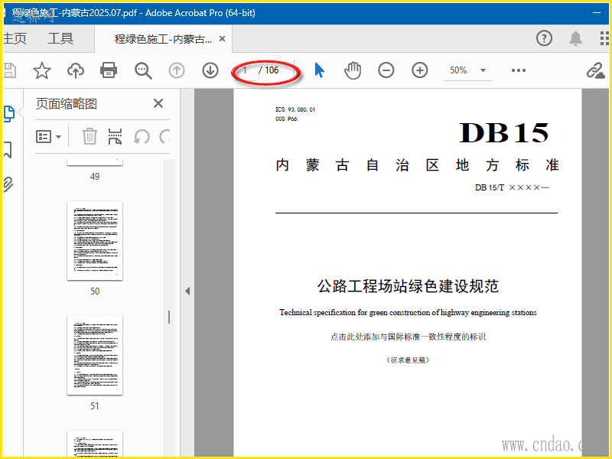612x459 pixels.
Task: Rotate pages counterclockwise
Action: (142, 137)
